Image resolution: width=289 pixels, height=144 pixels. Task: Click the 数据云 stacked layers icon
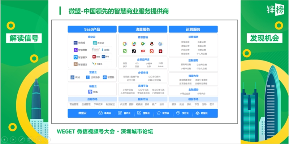pyautogui.click(x=198, y=113)
